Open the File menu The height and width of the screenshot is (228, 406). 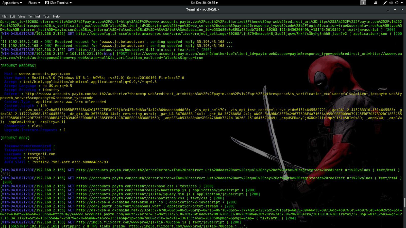(x=4, y=16)
